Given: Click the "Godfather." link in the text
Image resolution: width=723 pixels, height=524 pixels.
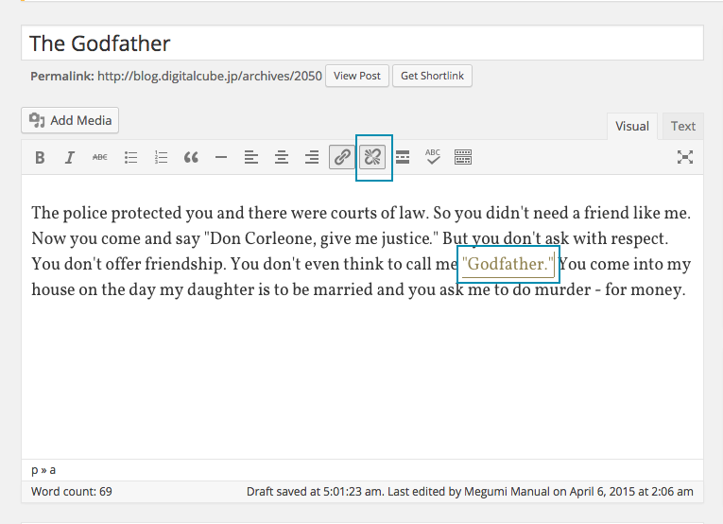Looking at the screenshot, I should 508,264.
